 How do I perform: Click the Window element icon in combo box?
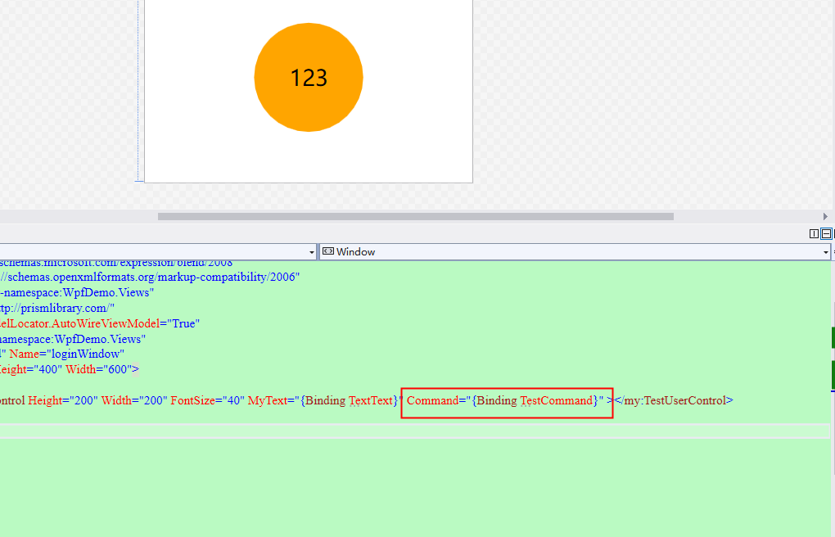tap(327, 251)
